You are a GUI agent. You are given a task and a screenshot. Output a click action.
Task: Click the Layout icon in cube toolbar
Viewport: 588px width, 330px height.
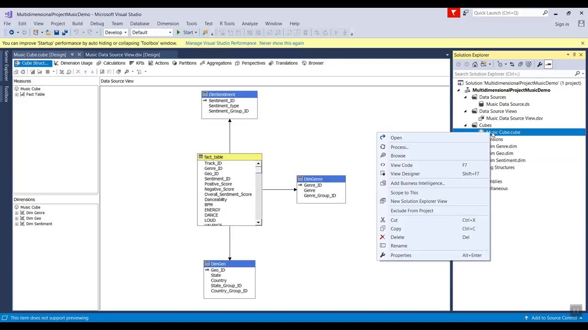point(140,71)
